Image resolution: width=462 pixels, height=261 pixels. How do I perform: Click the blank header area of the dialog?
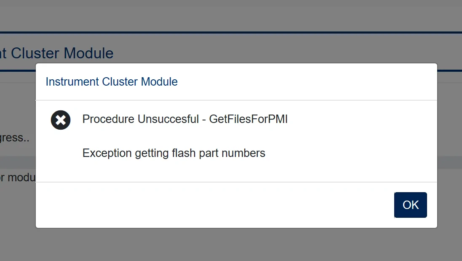[x=307, y=82]
